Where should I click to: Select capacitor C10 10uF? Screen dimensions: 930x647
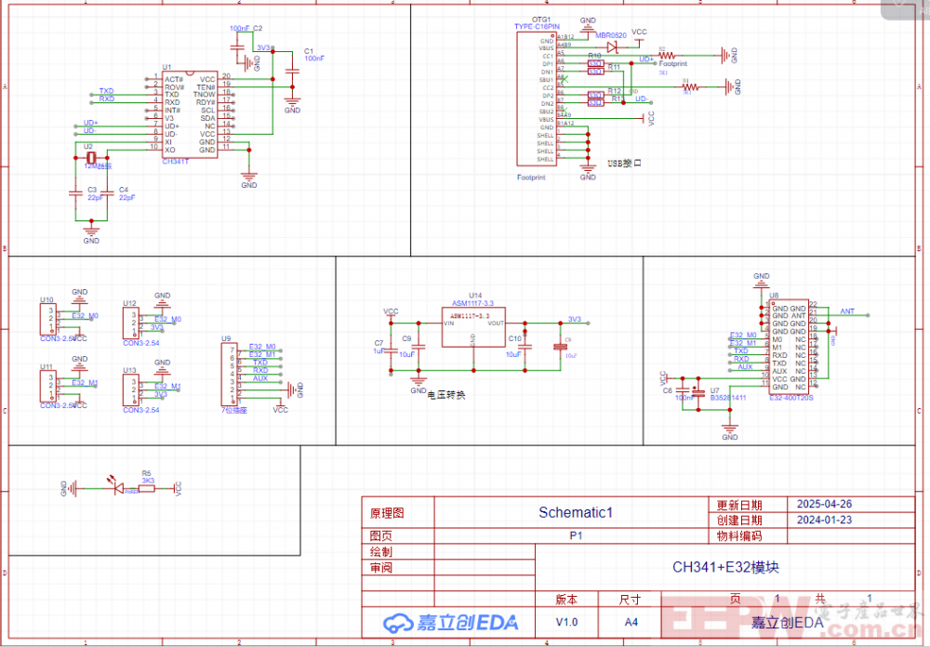(525, 347)
